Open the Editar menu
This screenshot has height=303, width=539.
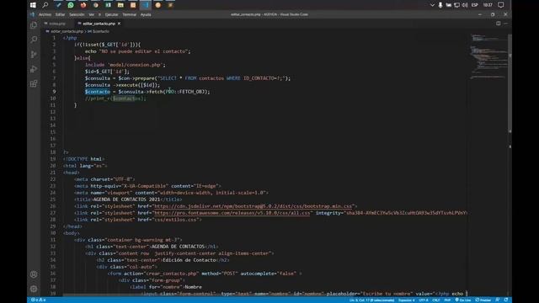[x=60, y=14]
